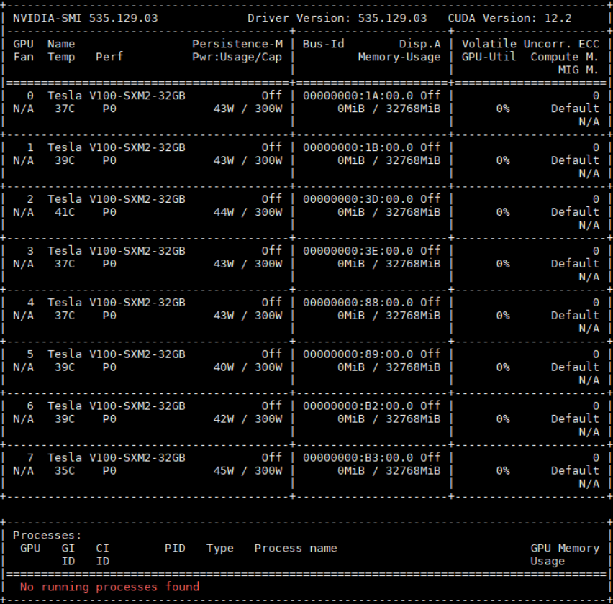Click the Compute M. header
Image resolution: width=613 pixels, height=604 pixels.
click(564, 57)
